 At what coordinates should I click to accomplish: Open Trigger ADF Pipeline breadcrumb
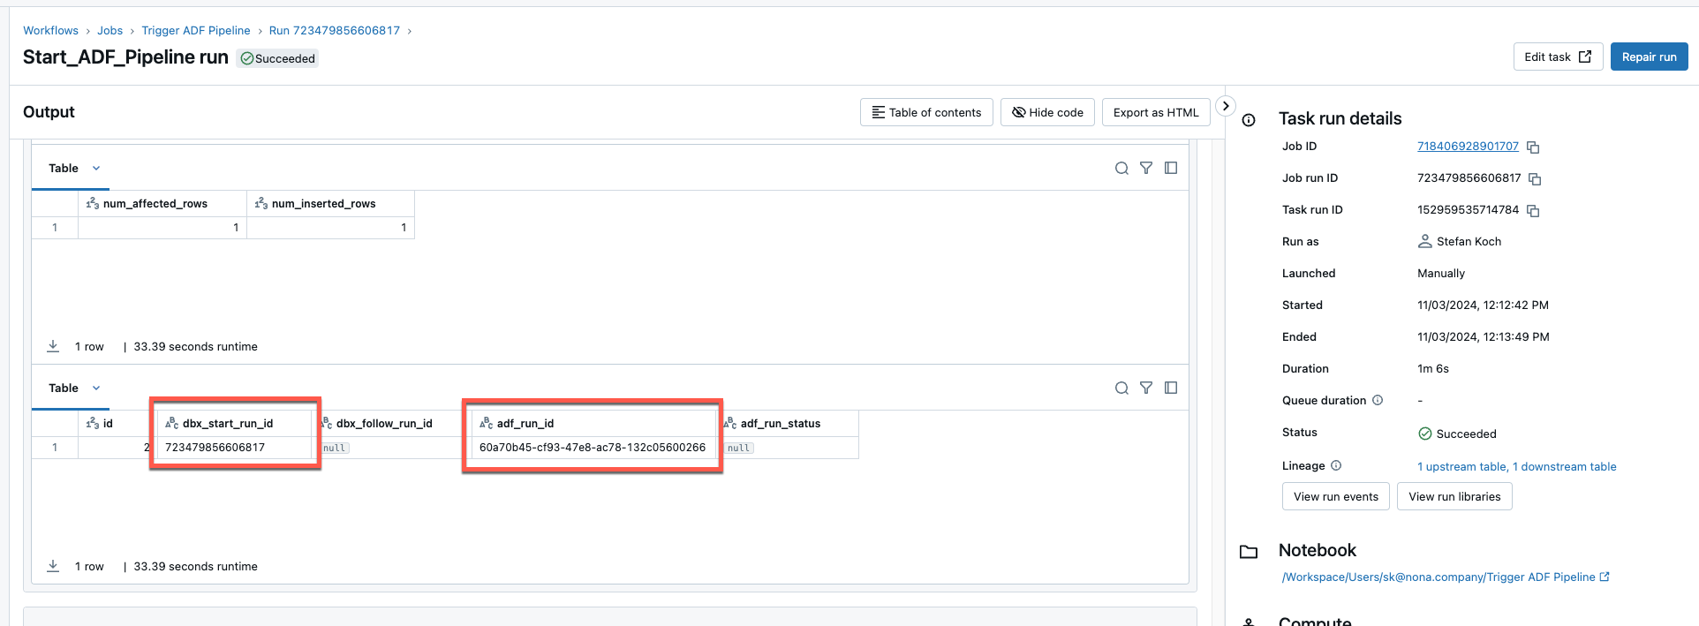pyautogui.click(x=196, y=30)
